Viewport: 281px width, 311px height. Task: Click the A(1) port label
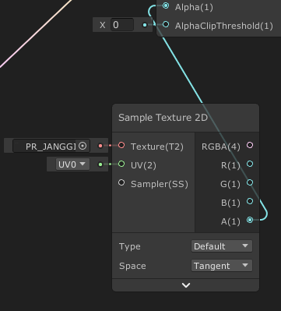[x=230, y=221]
